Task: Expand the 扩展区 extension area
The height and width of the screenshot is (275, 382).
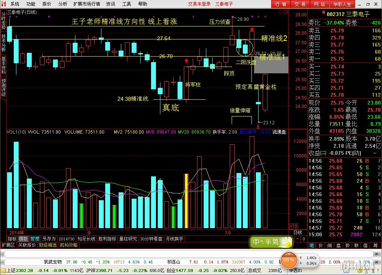Action: (8, 245)
